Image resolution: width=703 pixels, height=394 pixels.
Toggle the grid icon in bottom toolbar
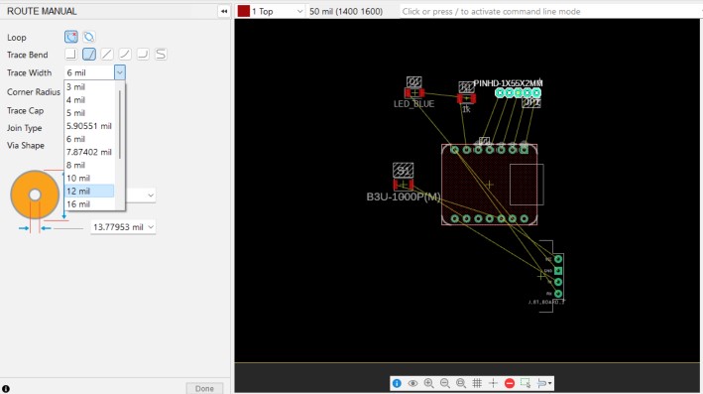(x=477, y=383)
